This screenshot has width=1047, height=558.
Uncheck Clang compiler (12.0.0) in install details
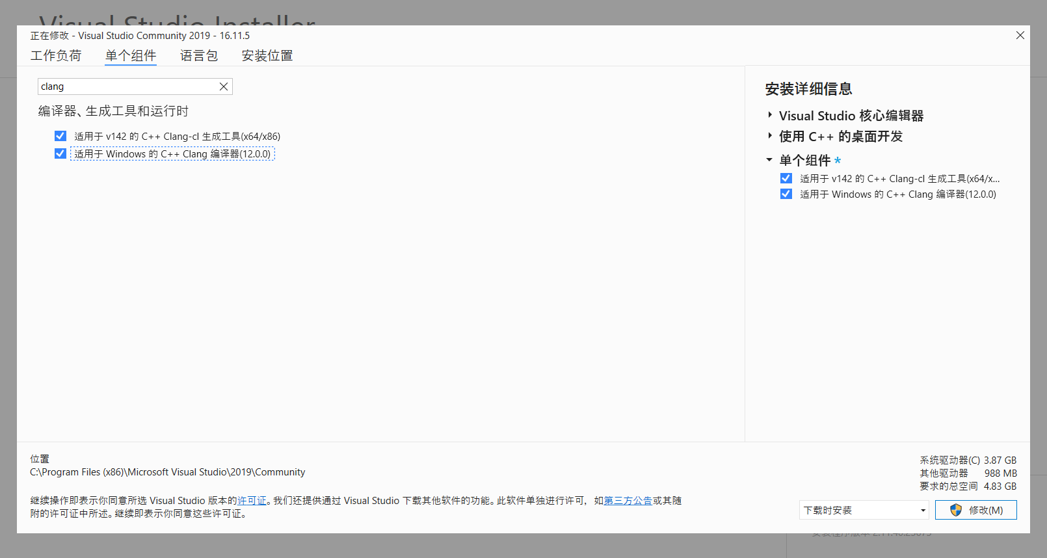pos(786,194)
